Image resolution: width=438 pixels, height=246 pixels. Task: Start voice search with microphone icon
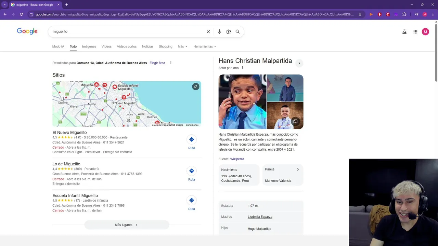point(219,31)
